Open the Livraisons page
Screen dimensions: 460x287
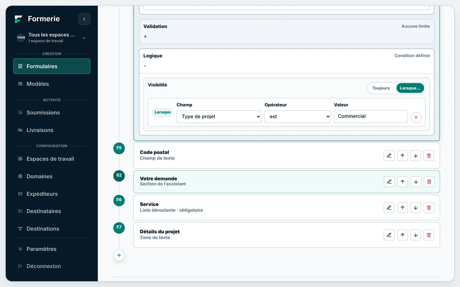(x=52, y=130)
